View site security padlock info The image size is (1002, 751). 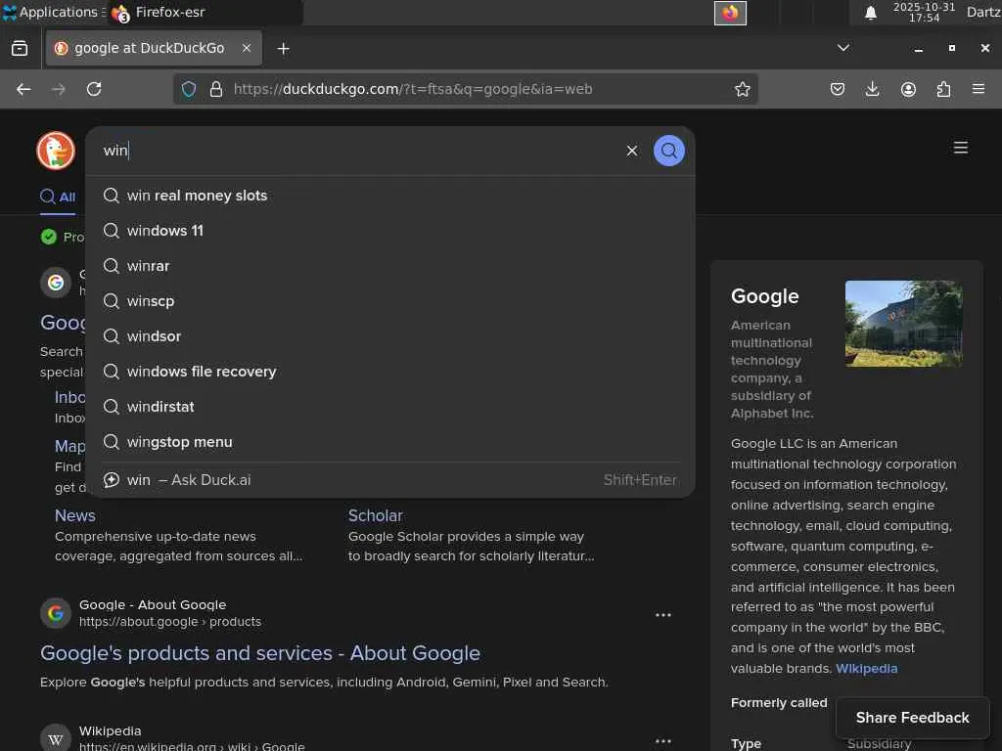coord(216,89)
